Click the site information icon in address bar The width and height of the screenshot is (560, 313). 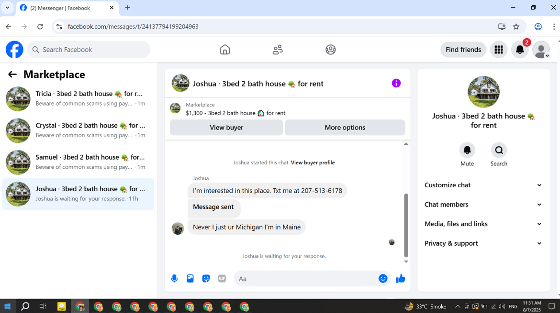coord(59,26)
